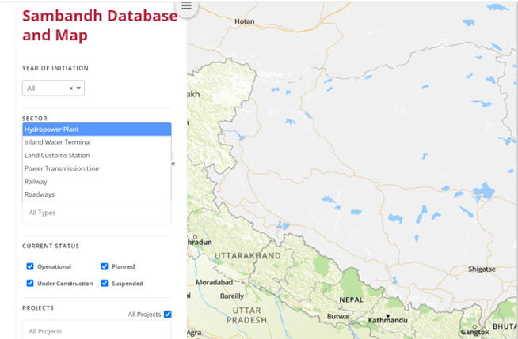Clear the Year of Initiation selection with the x
Image resolution: width=518 pixels, height=339 pixels.
70,89
